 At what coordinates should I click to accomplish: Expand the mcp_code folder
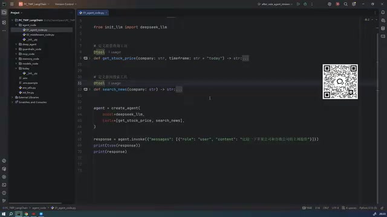pyautogui.click(x=16, y=54)
